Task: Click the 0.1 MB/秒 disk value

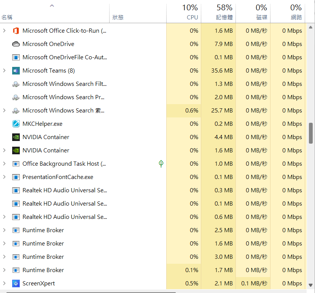Action: [x=254, y=283]
